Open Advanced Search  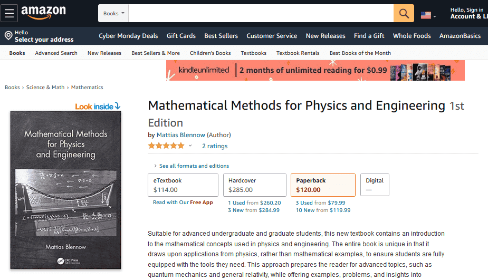coord(56,53)
